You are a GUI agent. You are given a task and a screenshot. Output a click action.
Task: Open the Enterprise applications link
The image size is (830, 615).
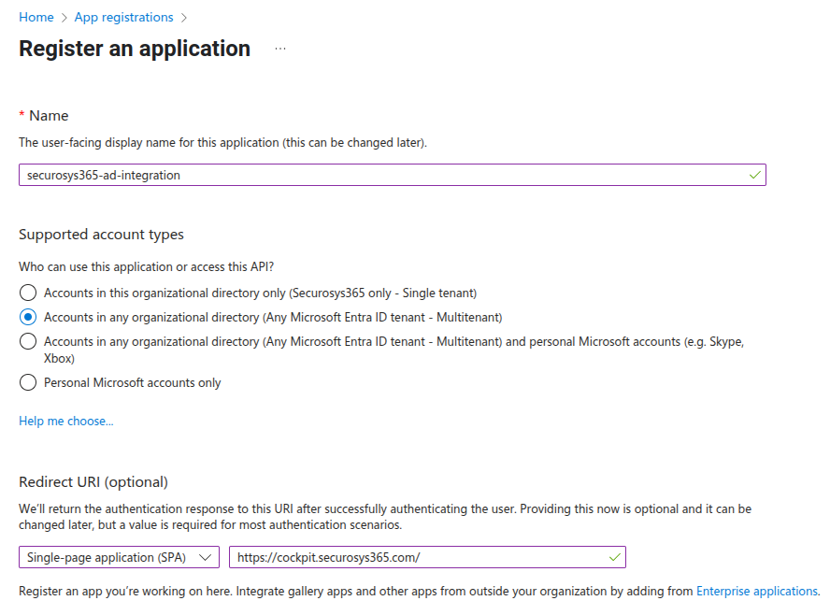757,591
